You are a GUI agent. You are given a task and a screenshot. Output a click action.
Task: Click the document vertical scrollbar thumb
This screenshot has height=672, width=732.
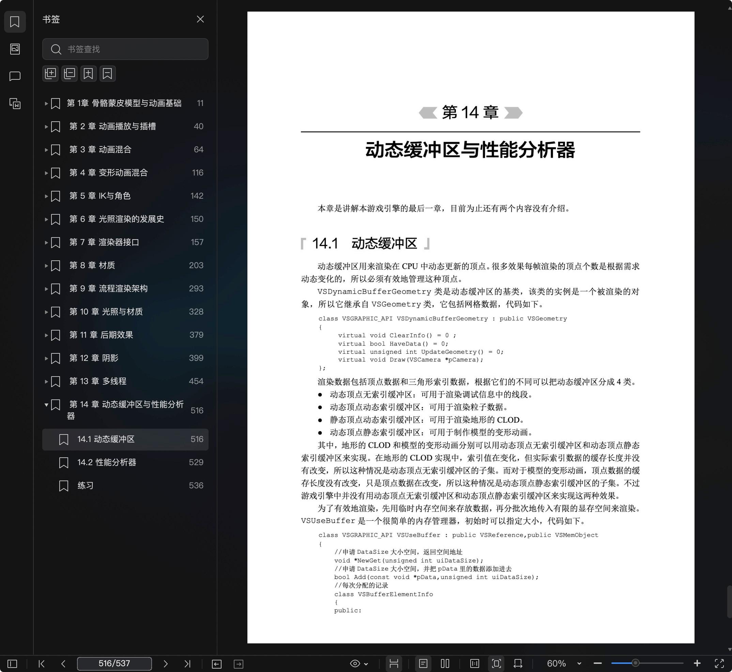729,602
